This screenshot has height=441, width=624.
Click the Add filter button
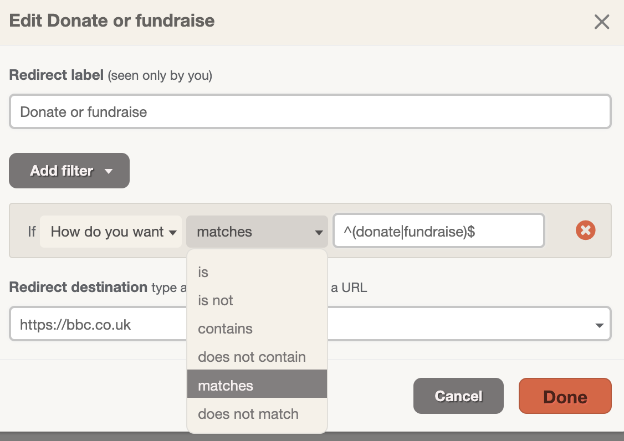[69, 171]
